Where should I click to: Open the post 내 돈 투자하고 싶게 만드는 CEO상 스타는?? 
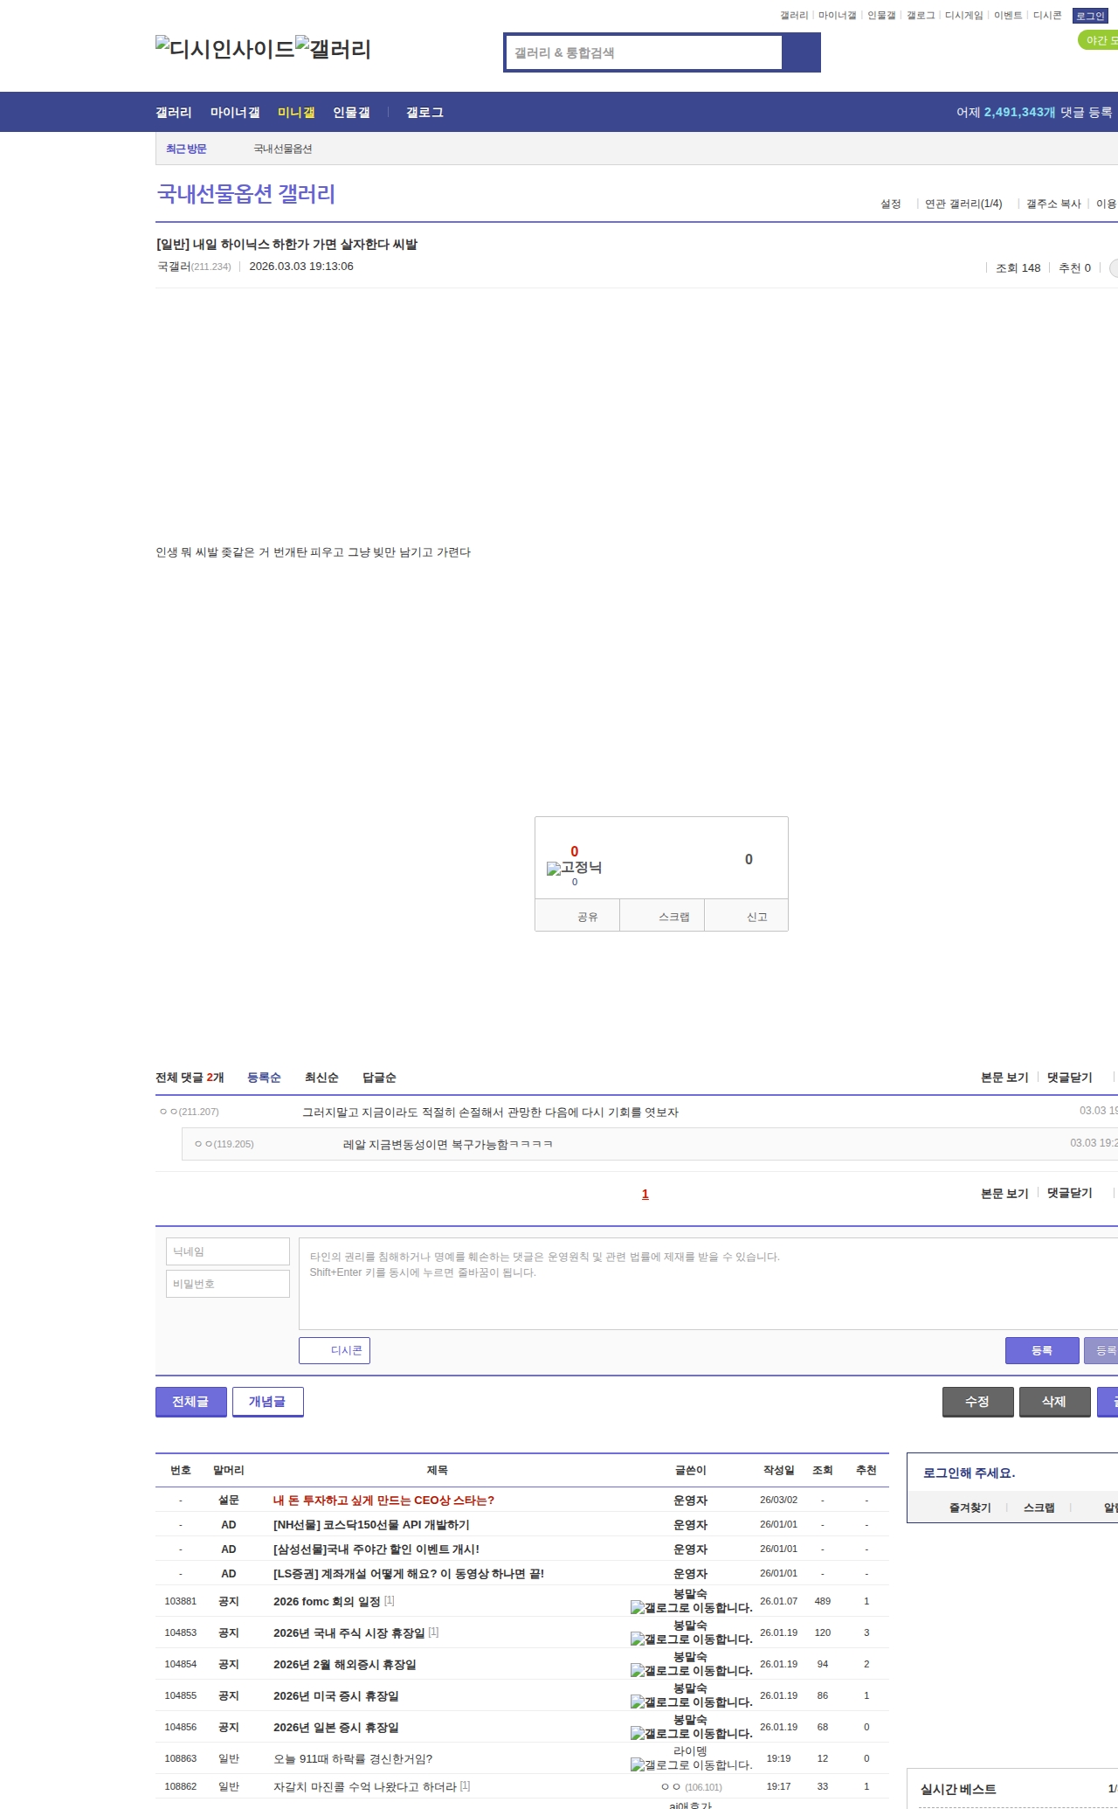[x=383, y=1501]
